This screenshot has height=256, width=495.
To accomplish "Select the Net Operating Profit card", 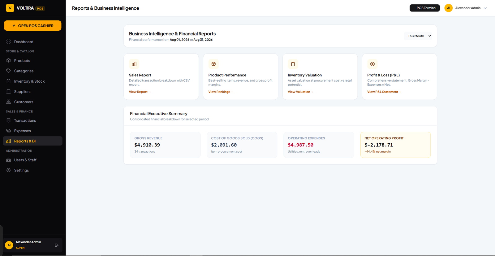I will tap(395, 145).
